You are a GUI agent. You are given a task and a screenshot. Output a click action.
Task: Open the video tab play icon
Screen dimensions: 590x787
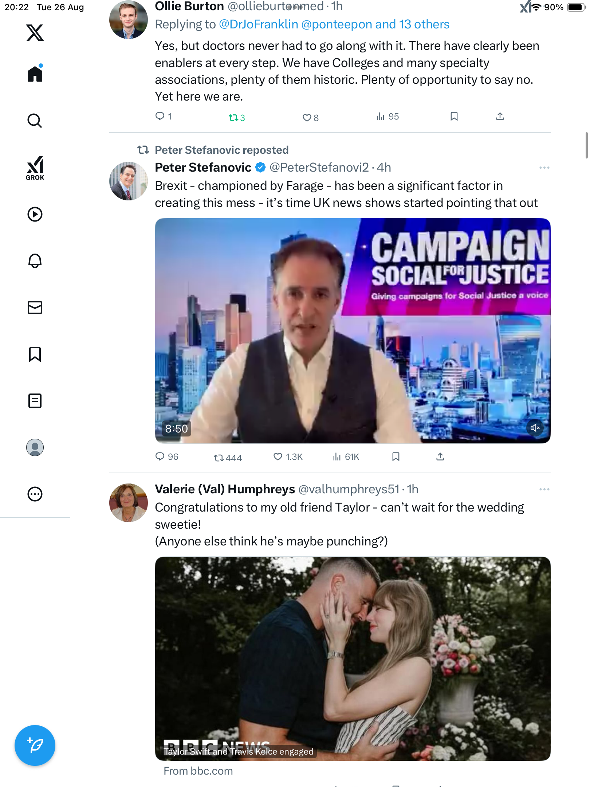pos(35,214)
